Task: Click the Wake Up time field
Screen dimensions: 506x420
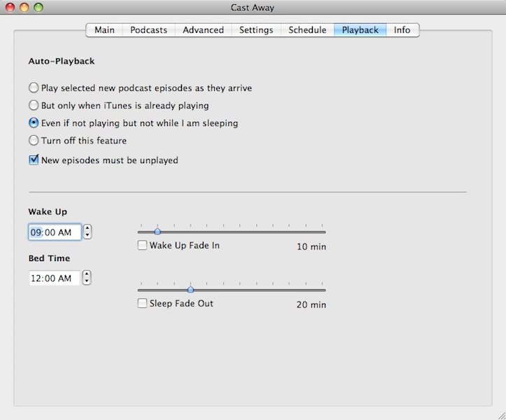Action: click(x=55, y=232)
